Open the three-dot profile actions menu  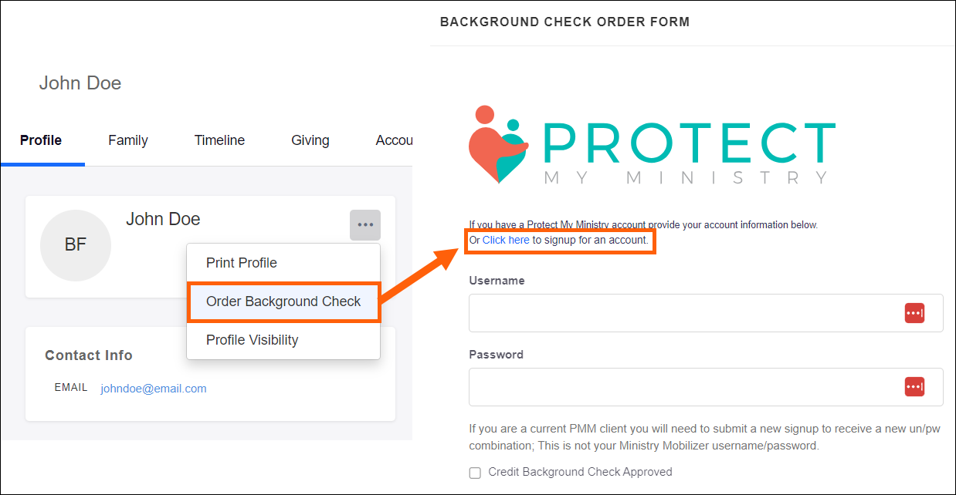click(x=364, y=224)
